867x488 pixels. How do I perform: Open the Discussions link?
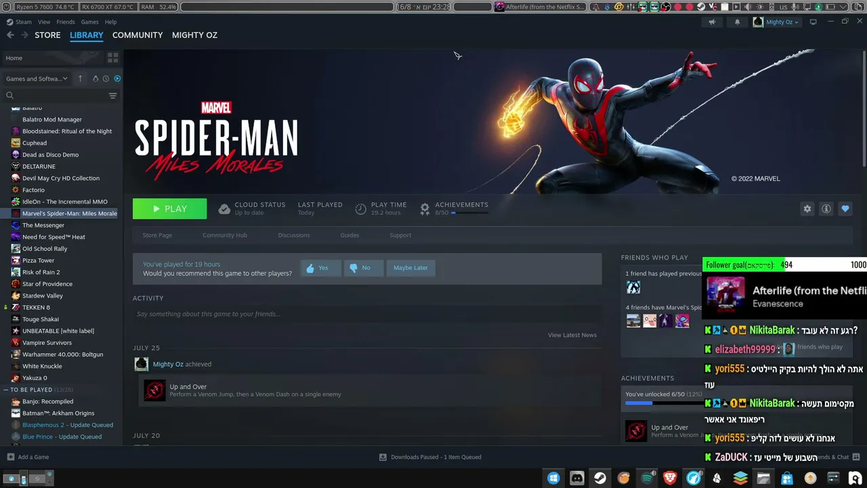click(294, 235)
